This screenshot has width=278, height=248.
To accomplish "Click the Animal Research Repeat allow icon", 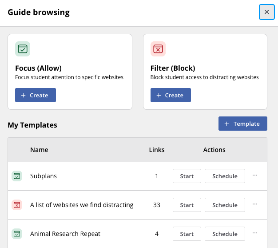I will (17, 234).
